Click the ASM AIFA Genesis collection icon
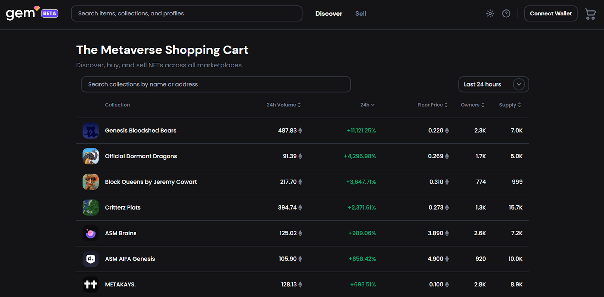Viewport: 604px width, 297px height. [x=91, y=259]
